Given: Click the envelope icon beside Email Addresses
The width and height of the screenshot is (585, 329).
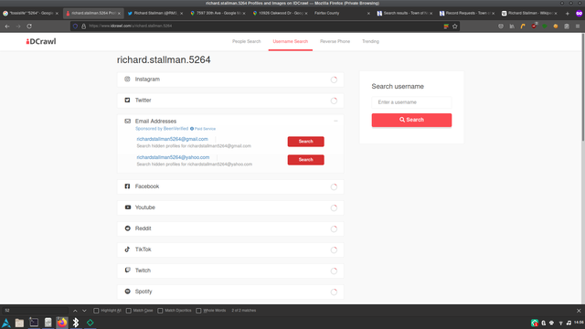Looking at the screenshot, I should pyautogui.click(x=127, y=122).
